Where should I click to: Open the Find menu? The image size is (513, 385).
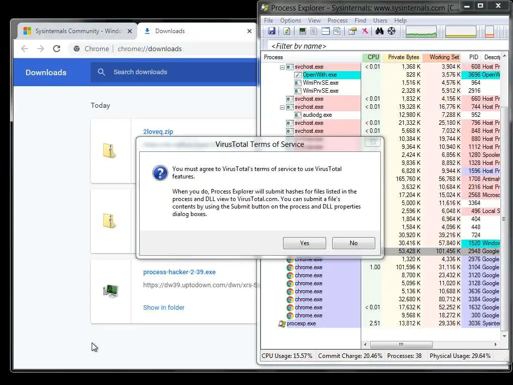[x=360, y=20]
